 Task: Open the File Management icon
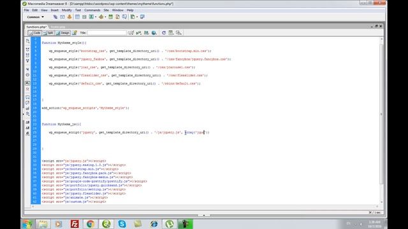pos(147,32)
